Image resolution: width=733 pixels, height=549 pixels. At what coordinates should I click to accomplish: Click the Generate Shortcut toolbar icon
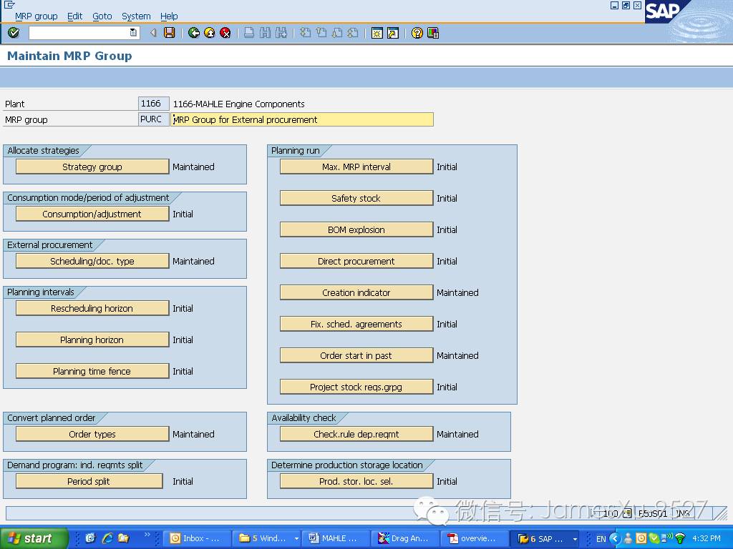[393, 33]
